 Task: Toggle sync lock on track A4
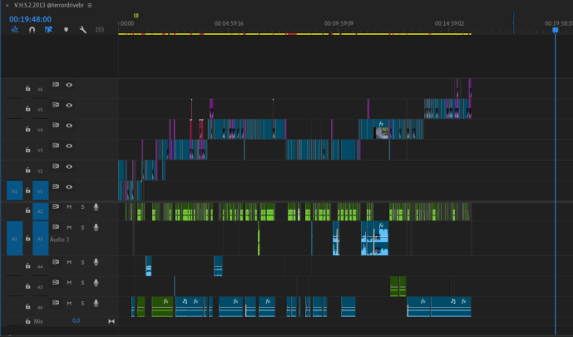pos(56,262)
